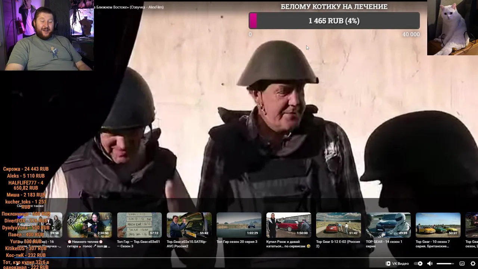478x269 pixels.
Task: Click donor 'Сирожа - 24 443 RUB'
Action: click(x=26, y=169)
